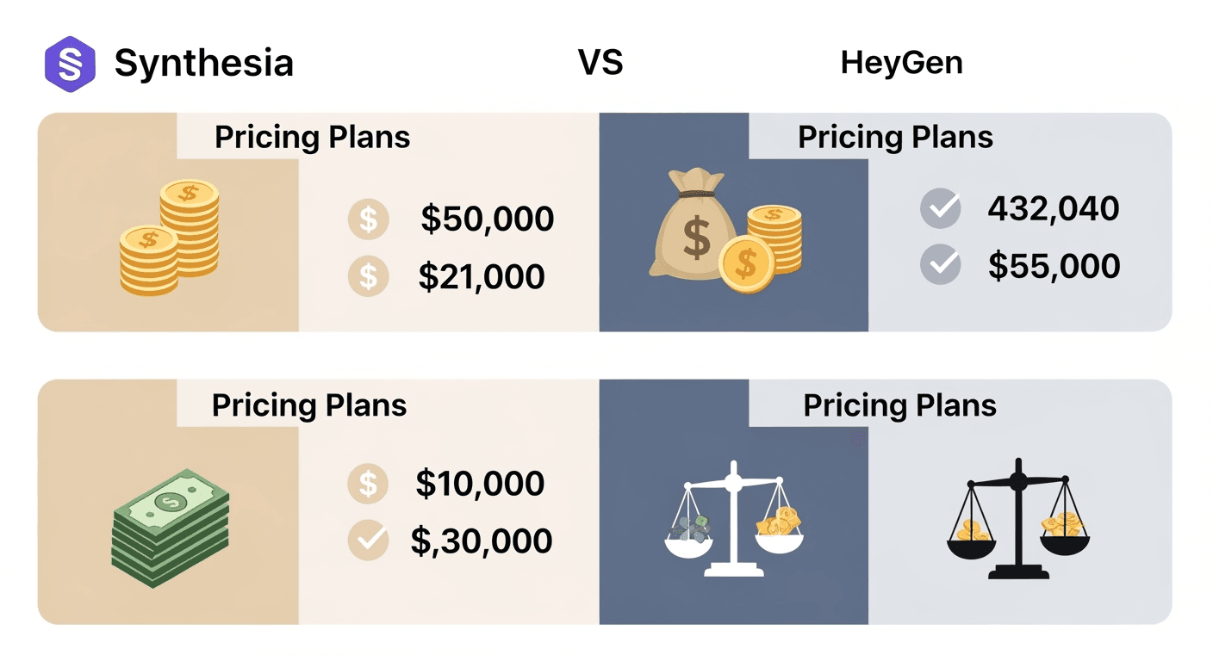Image resolution: width=1213 pixels, height=661 pixels.
Task: Click the Synthesia brand name text
Action: [204, 64]
